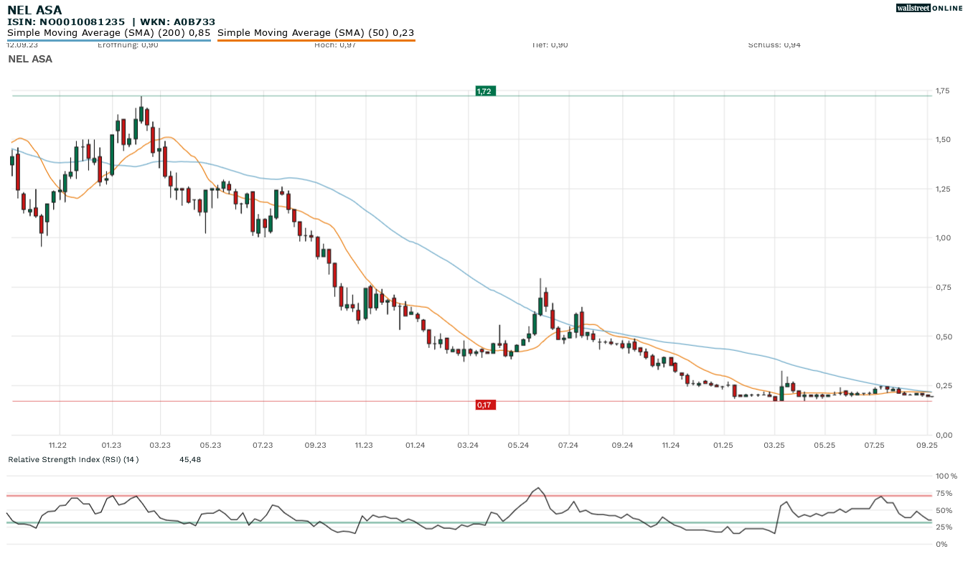Click the RSI 100 % axis label

(x=946, y=476)
